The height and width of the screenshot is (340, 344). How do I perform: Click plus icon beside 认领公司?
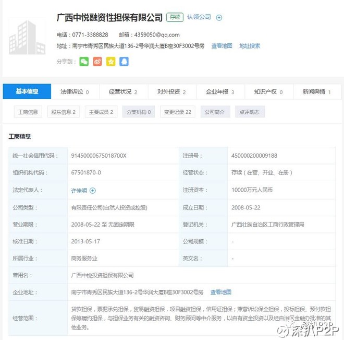click(219, 18)
